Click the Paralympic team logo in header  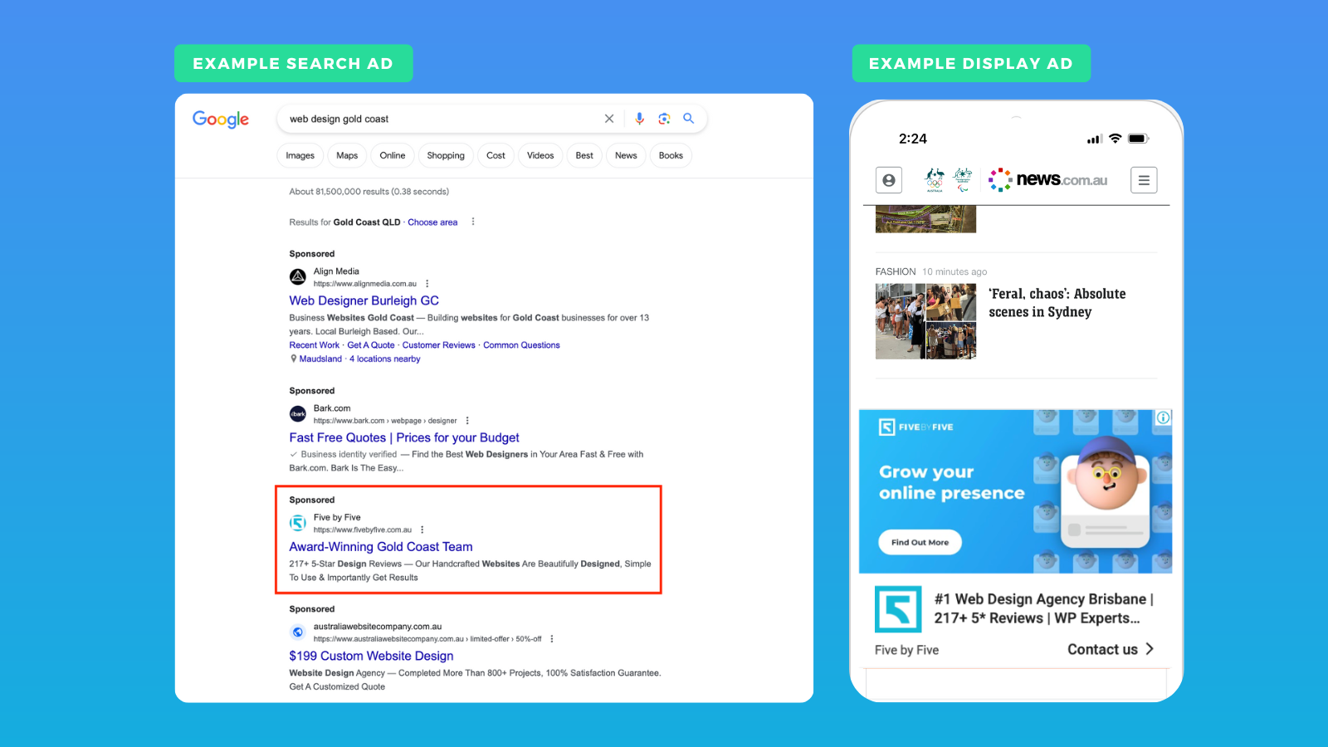point(963,180)
